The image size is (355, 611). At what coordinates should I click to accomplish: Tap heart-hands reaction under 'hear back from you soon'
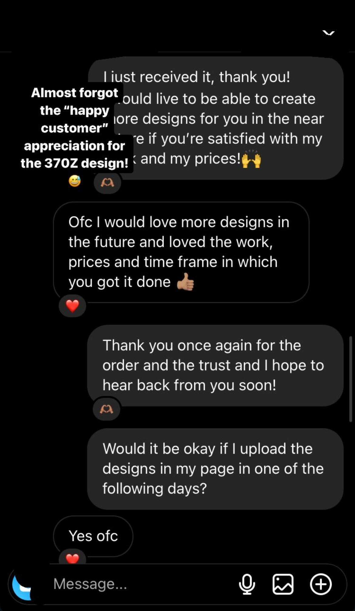click(106, 409)
